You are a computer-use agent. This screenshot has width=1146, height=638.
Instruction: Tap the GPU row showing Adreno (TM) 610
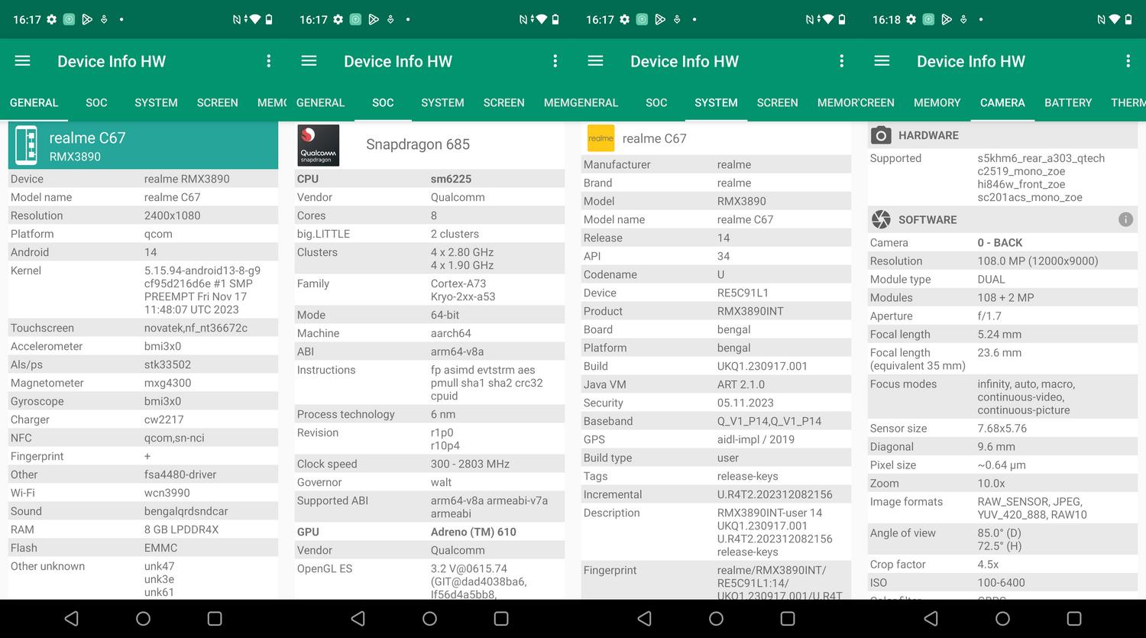tap(429, 532)
